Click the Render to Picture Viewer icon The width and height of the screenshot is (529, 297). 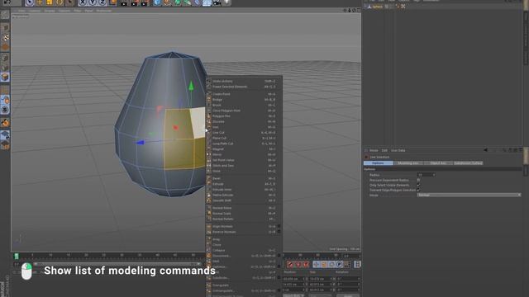tap(134, 3)
